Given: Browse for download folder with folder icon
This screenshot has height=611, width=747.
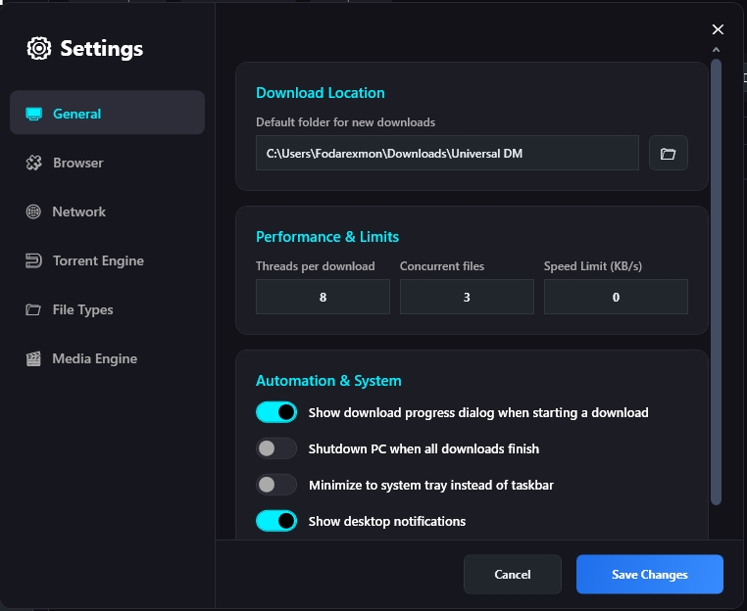Looking at the screenshot, I should tap(668, 153).
